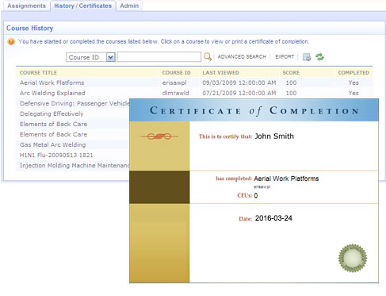Image resolution: width=386 pixels, height=296 pixels.
Task: Sort by the COURSE TITLE column header
Action: point(38,72)
